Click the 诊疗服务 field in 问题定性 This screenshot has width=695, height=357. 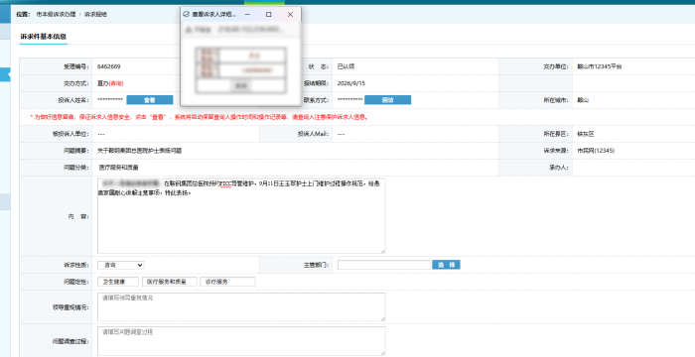(227, 282)
